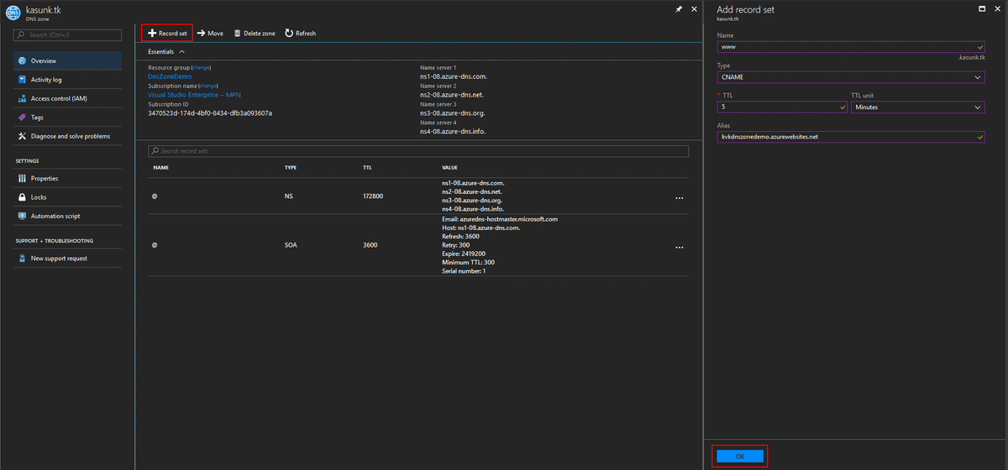Click the Access control (IAM) people icon
Viewport: 1008px width, 470px height.
[22, 98]
